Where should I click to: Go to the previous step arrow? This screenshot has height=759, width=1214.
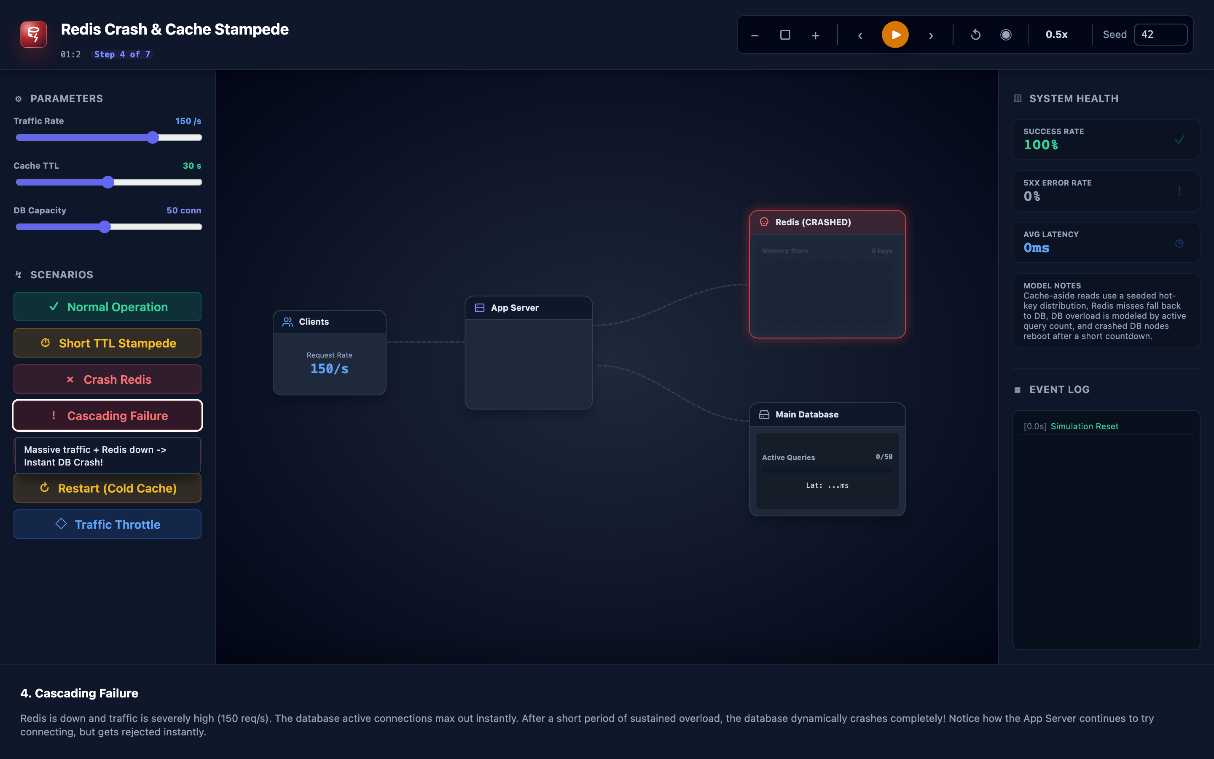click(x=860, y=35)
